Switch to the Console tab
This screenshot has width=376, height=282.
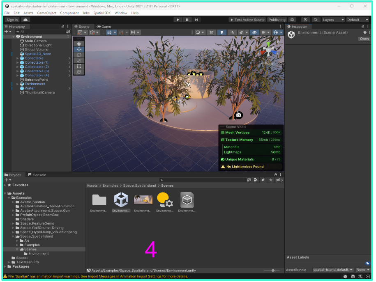tap(37, 175)
